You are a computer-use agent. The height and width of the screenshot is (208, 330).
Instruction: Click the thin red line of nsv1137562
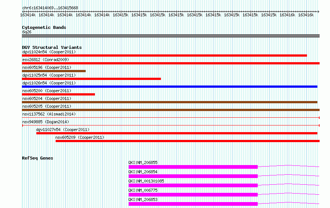click(171, 118)
